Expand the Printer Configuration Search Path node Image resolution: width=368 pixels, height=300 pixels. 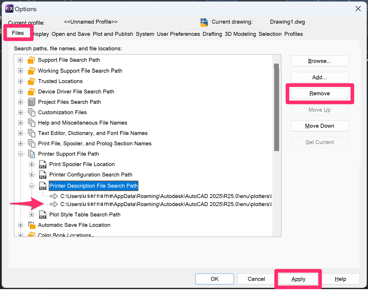tap(32, 175)
